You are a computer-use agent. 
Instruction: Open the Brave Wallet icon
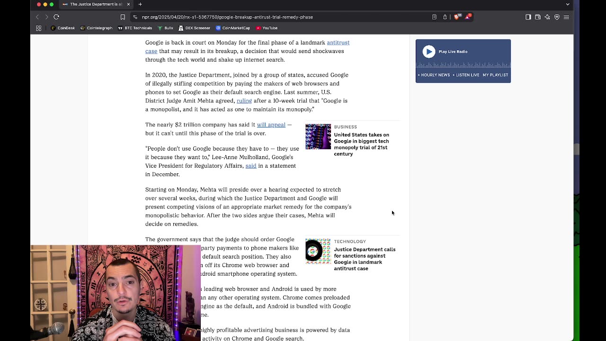pyautogui.click(x=538, y=17)
